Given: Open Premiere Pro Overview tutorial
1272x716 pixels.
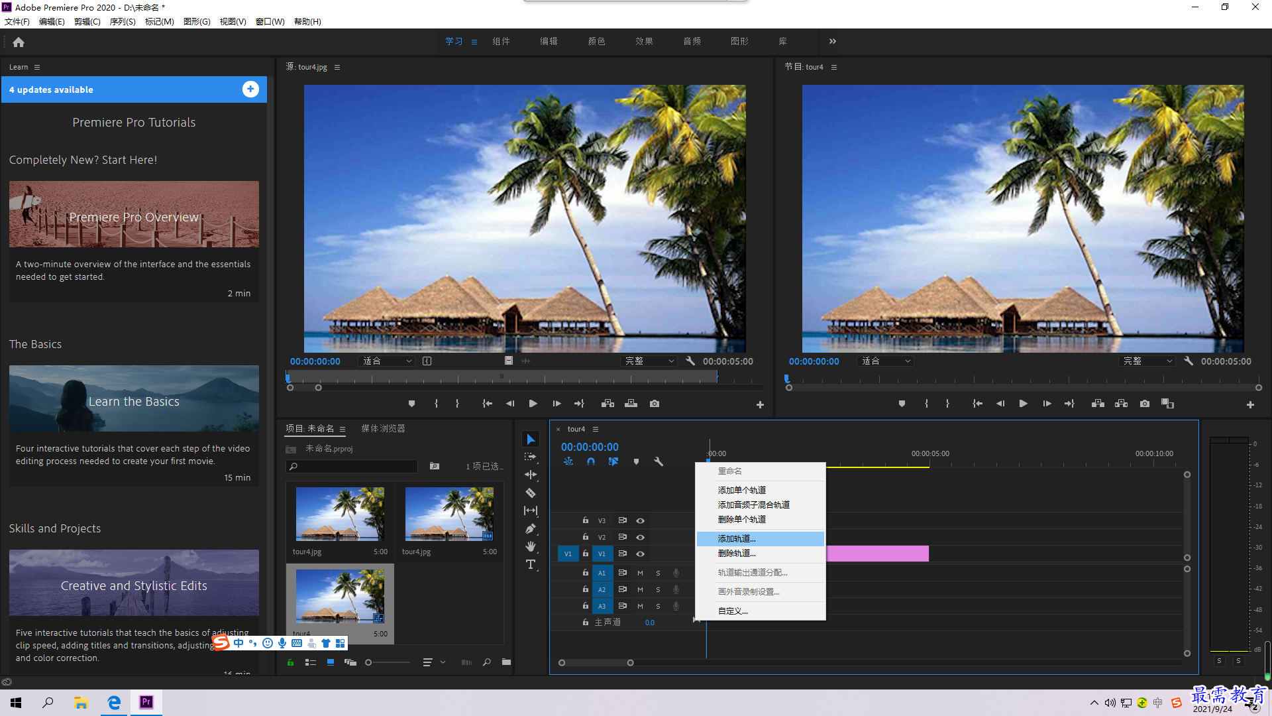Looking at the screenshot, I should pos(134,214).
